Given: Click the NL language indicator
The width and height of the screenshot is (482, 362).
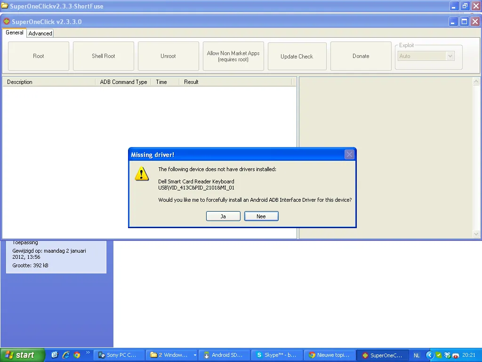Looking at the screenshot, I should click(x=417, y=355).
